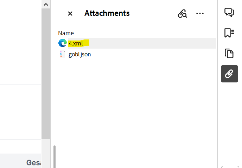The height and width of the screenshot is (168, 242).
Task: Open the Bookmarks panel icon
Action: [229, 33]
